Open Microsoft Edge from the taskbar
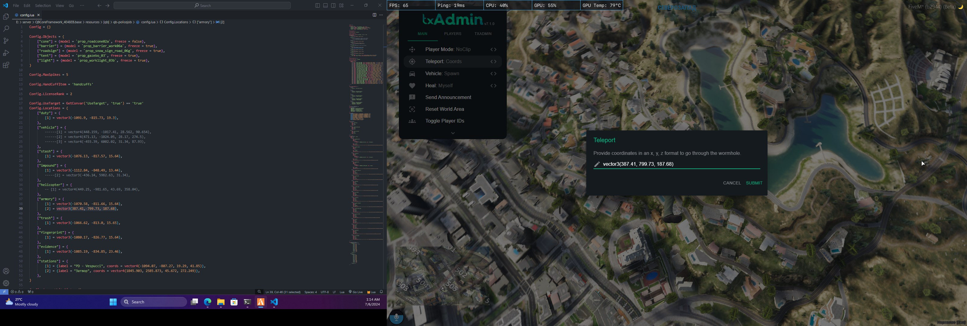 pyautogui.click(x=208, y=302)
